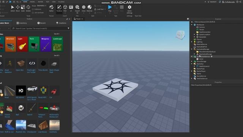243x137 pixels.
Task: Open the Landscape category tile
Action: 57,44
